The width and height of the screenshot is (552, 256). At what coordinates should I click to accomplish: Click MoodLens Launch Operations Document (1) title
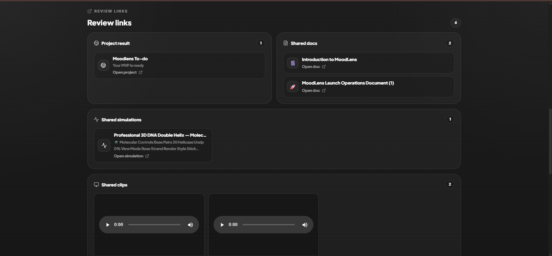tap(348, 83)
